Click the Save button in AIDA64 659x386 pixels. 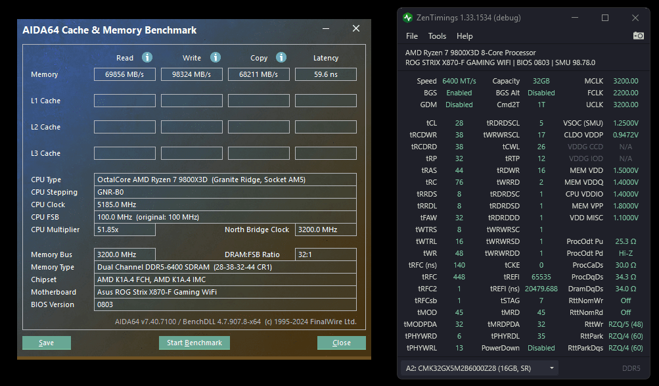tap(46, 343)
